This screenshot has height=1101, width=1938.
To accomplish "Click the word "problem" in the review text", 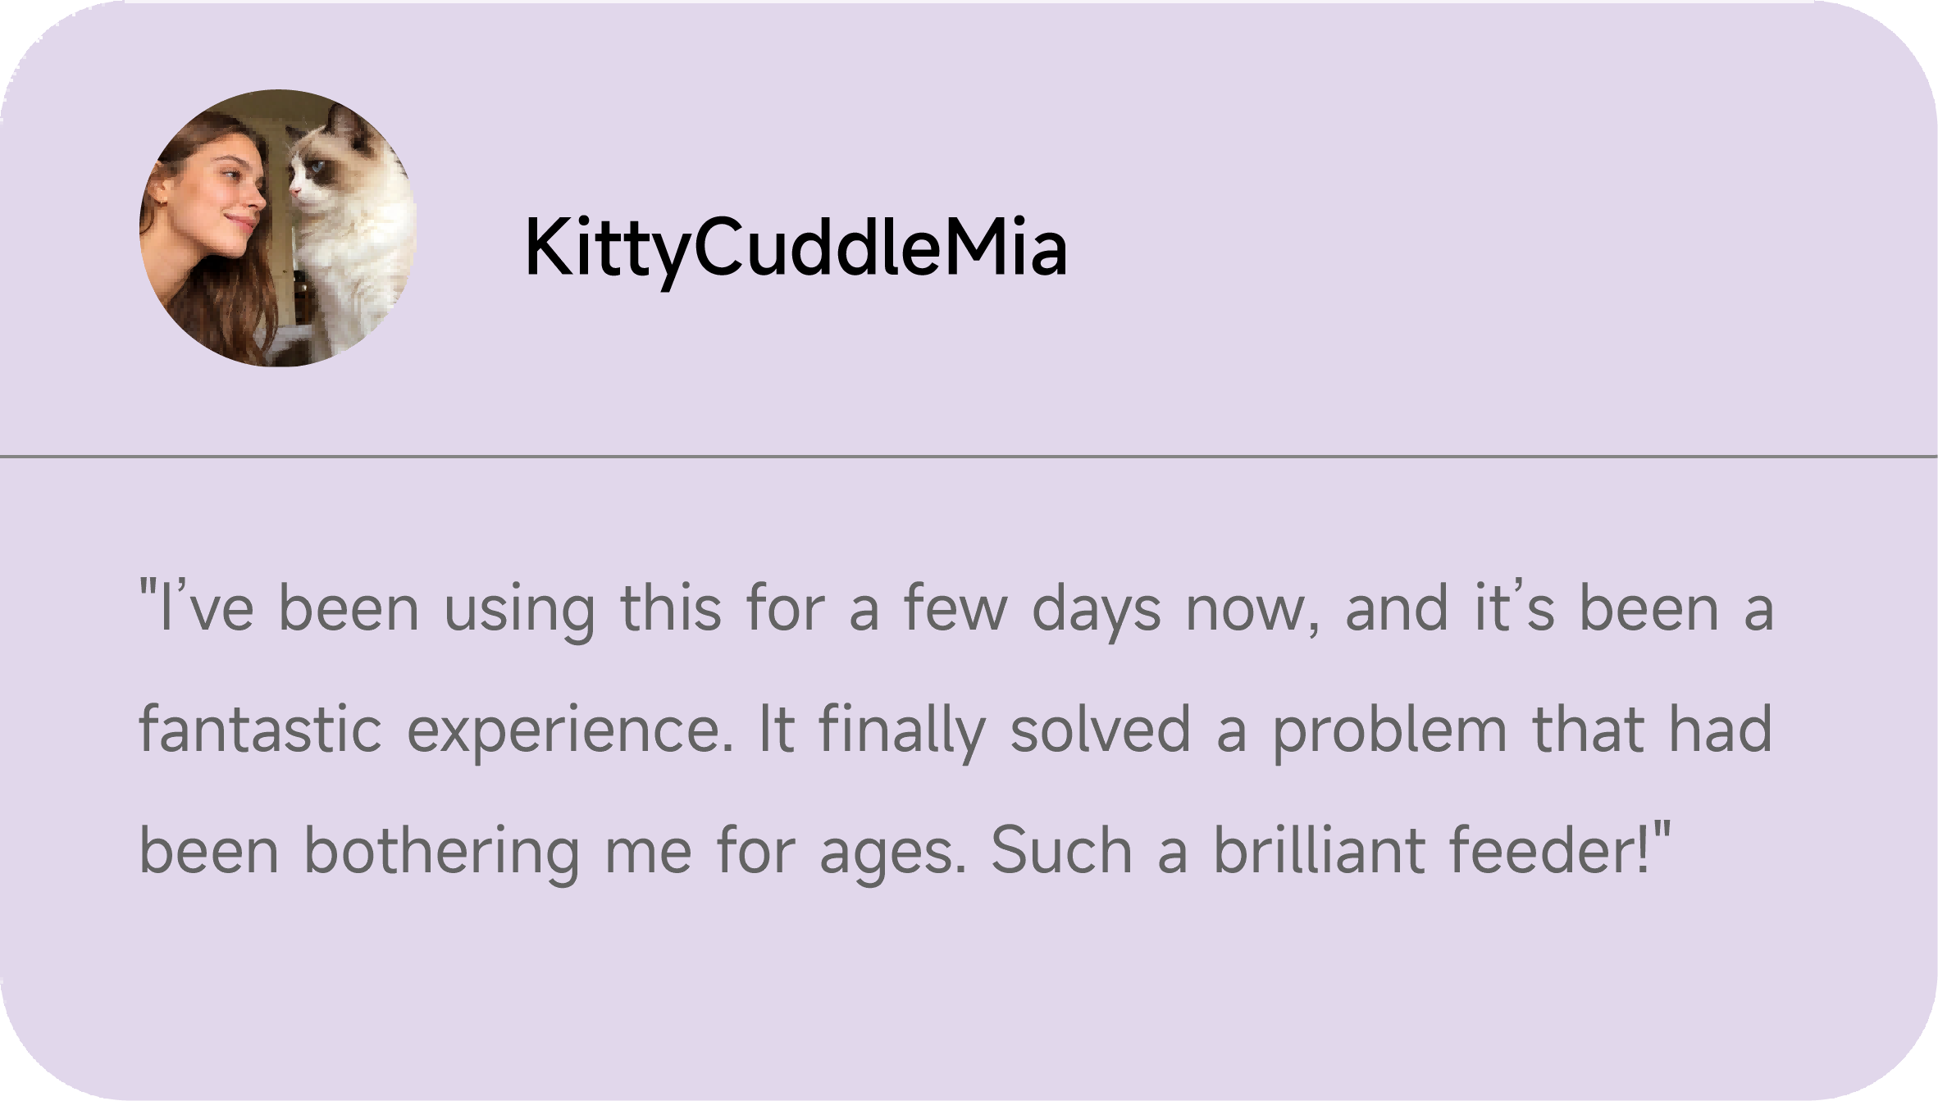I will pos(1389,730).
